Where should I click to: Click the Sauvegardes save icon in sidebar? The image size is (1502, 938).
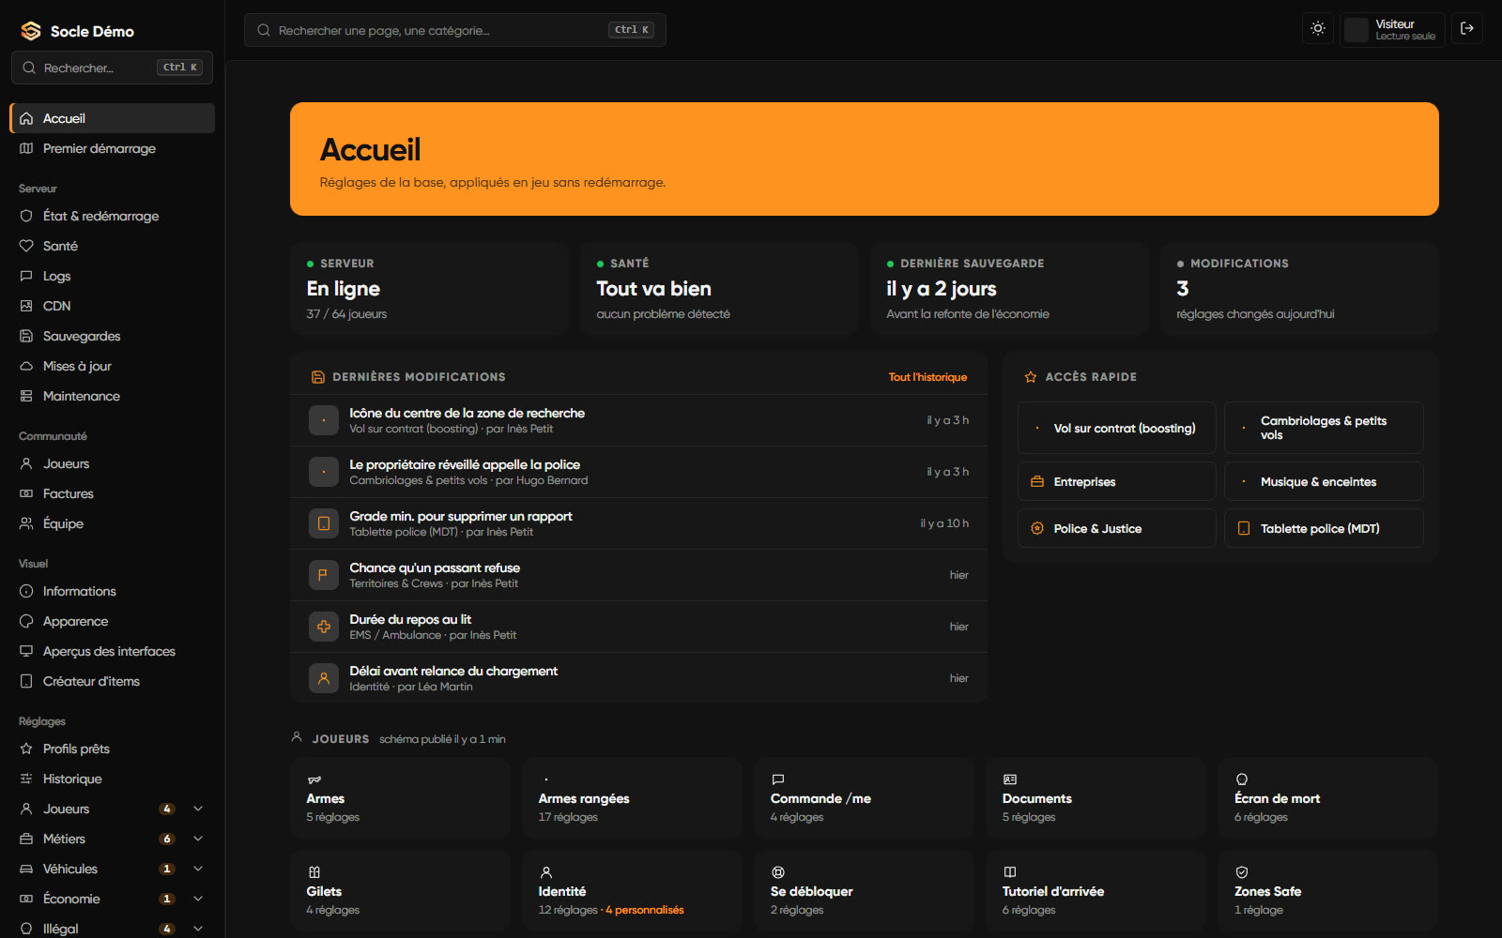pyautogui.click(x=26, y=336)
